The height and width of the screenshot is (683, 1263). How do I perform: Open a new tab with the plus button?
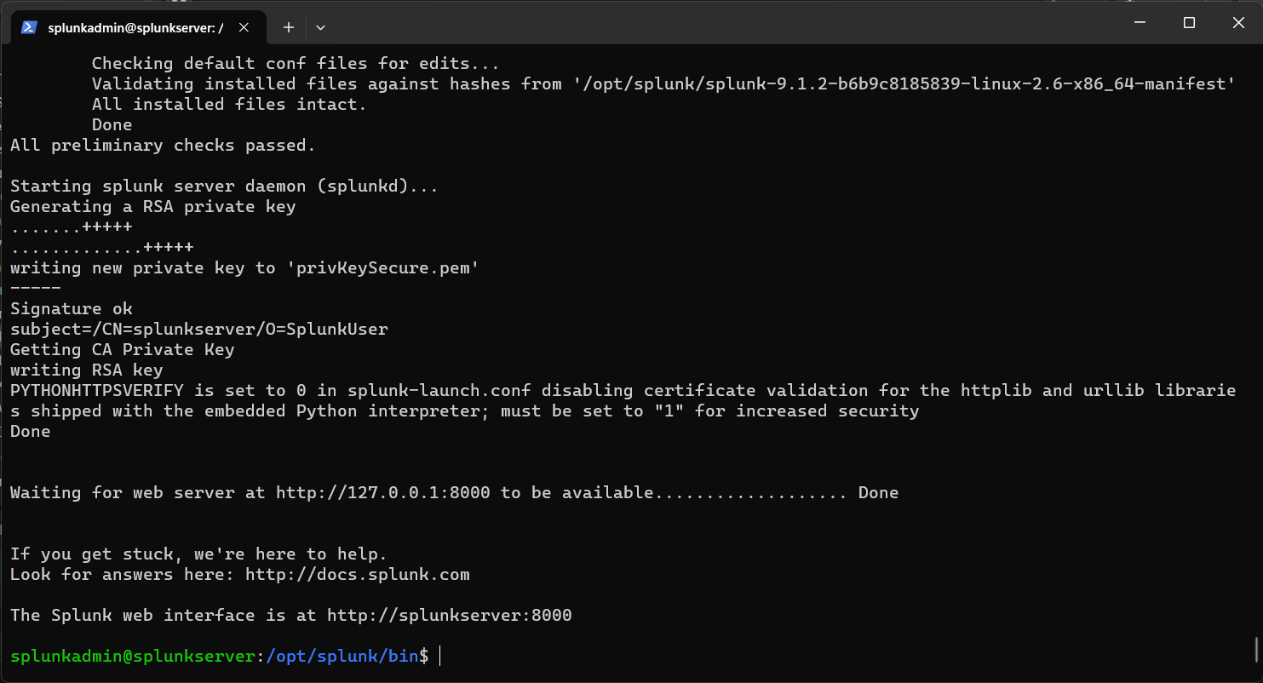point(289,27)
